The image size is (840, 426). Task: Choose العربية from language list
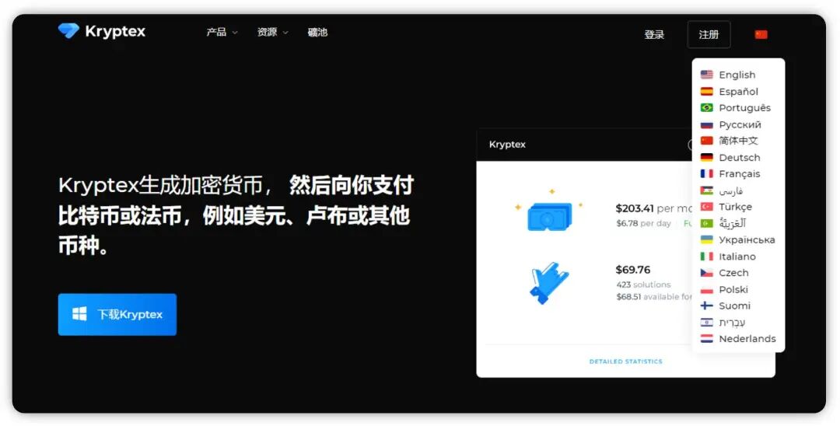(x=733, y=223)
